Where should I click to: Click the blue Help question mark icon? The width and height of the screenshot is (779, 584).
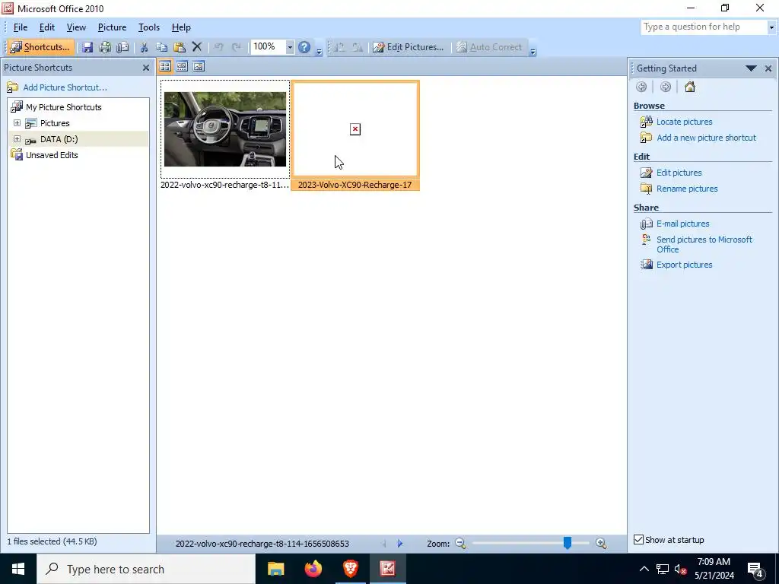pyautogui.click(x=304, y=47)
